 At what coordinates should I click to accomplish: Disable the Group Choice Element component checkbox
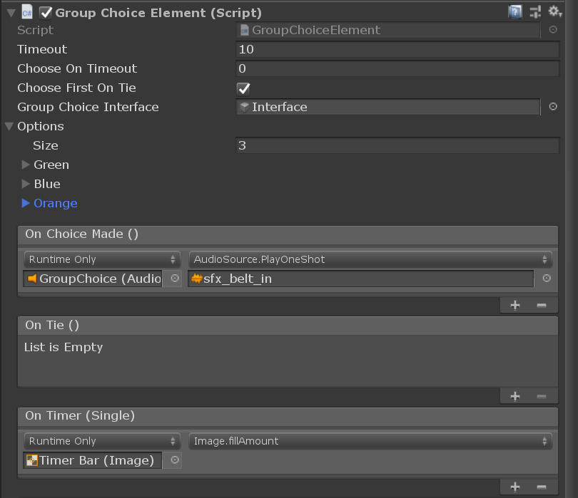46,13
